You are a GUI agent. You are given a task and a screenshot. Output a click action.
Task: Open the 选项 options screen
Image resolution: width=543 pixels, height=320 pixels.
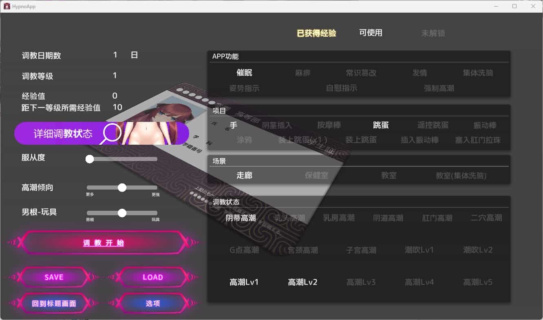tap(153, 303)
